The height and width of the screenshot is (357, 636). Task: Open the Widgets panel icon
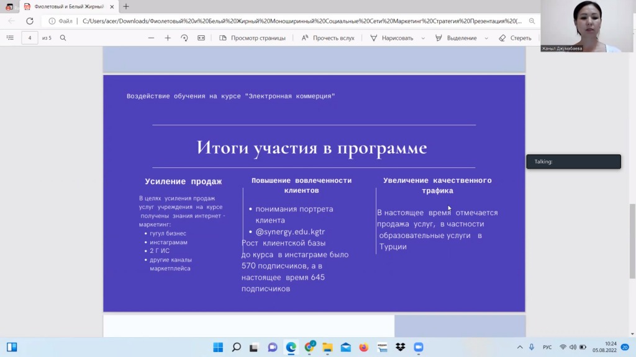[12, 347]
